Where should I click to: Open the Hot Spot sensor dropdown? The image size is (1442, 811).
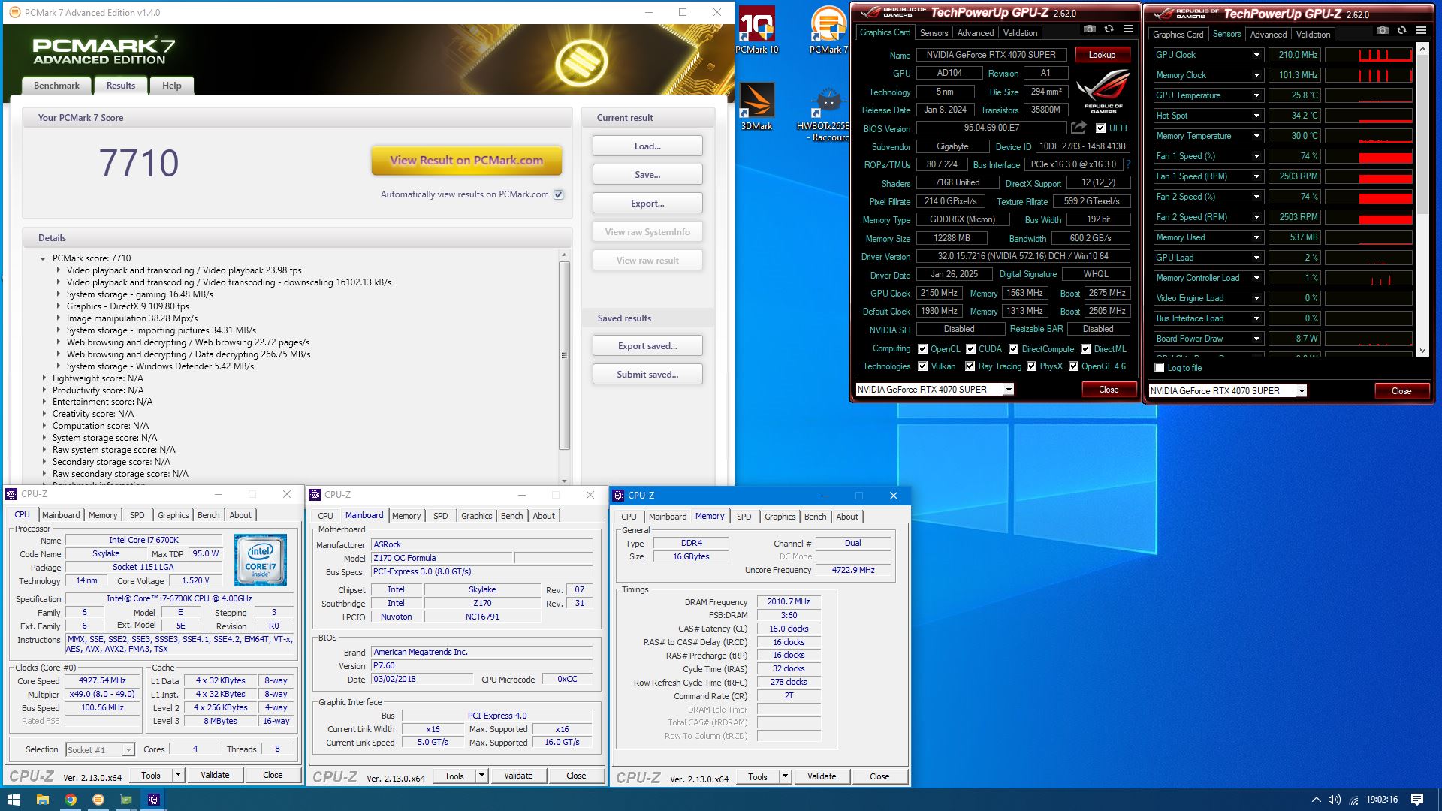coord(1256,116)
